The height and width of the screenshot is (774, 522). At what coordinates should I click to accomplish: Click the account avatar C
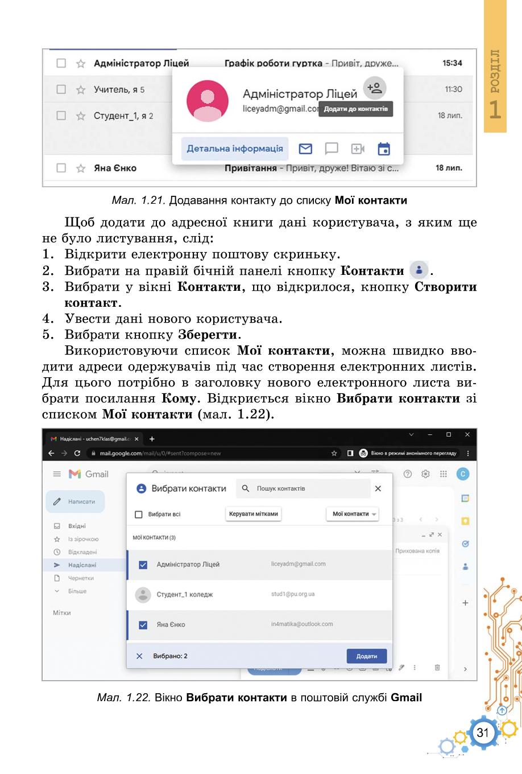(x=463, y=474)
